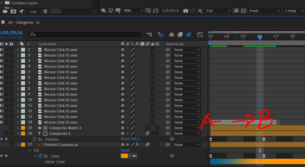Open the Fill color swatch picker
The width and height of the screenshot is (305, 167).
(x=124, y=156)
